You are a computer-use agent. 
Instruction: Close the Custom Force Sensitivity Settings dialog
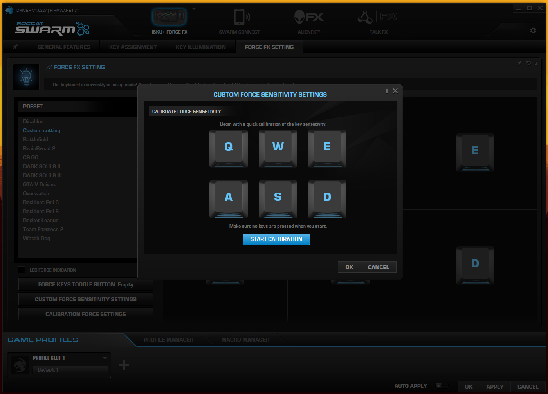coord(395,91)
